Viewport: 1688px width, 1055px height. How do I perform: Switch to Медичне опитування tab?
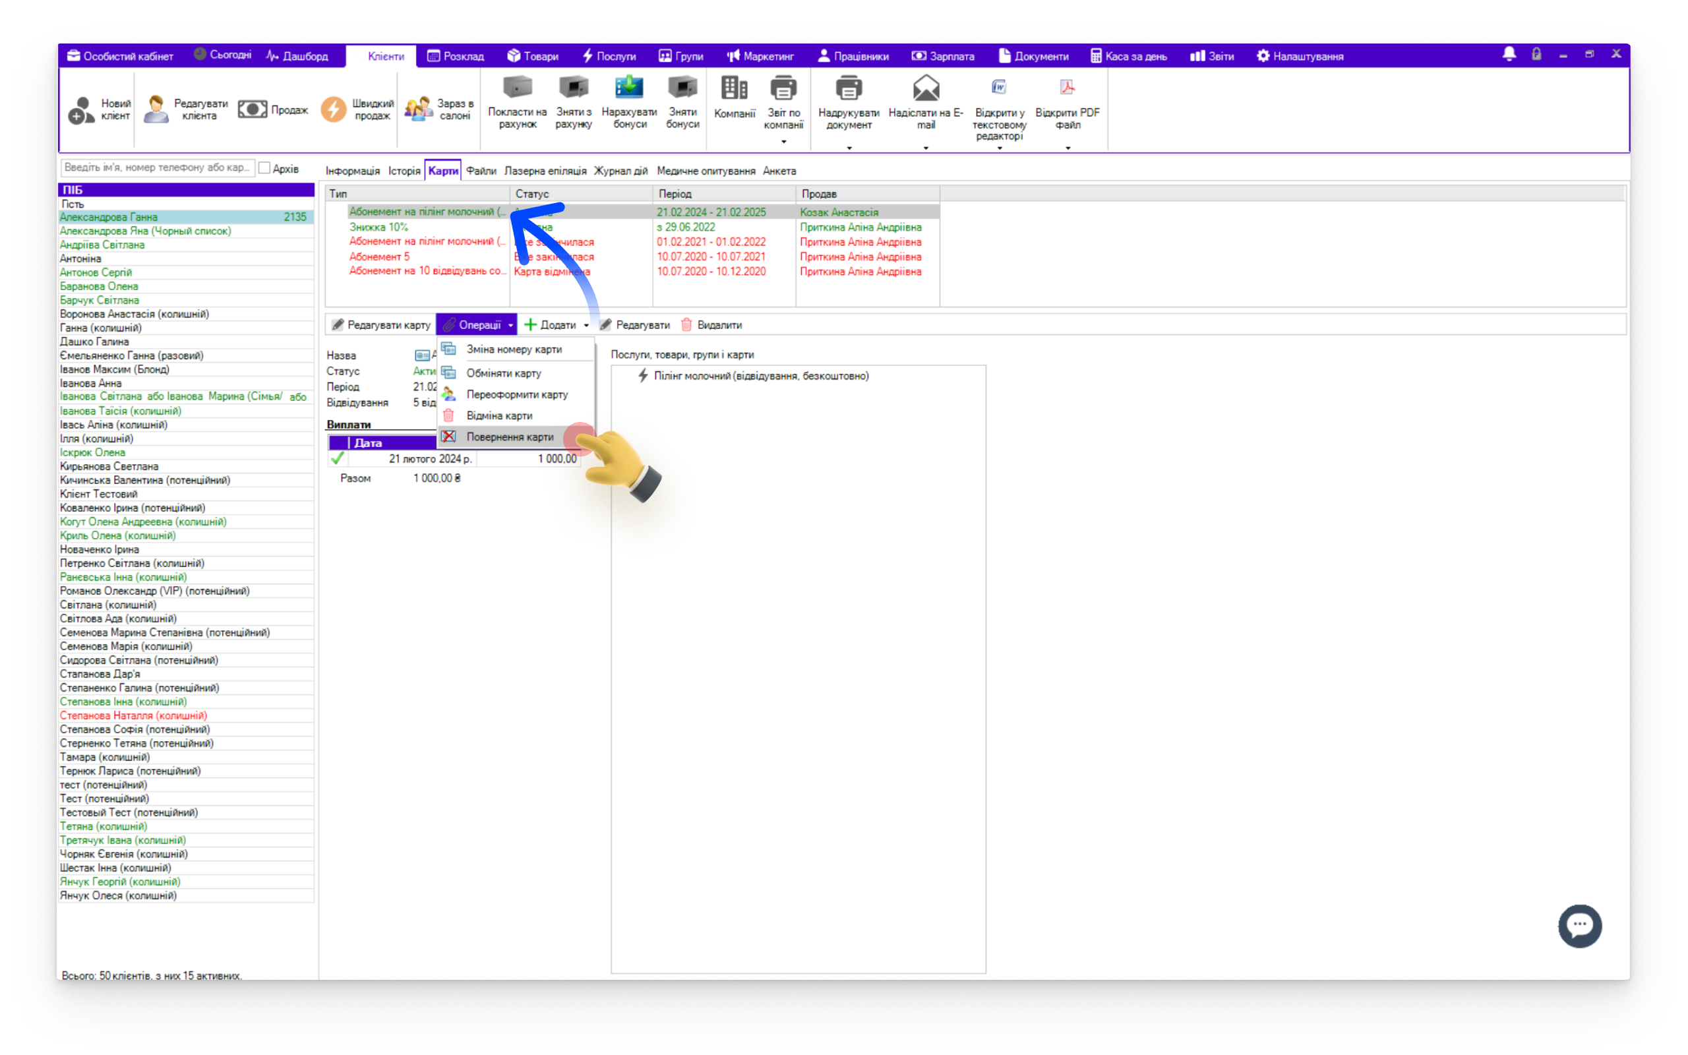[x=706, y=171]
